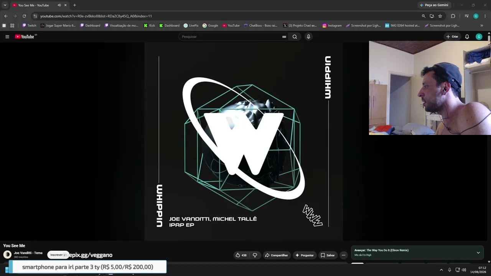The height and width of the screenshot is (276, 491).
Task: Open the media control icon in toolbar
Action: (466, 16)
